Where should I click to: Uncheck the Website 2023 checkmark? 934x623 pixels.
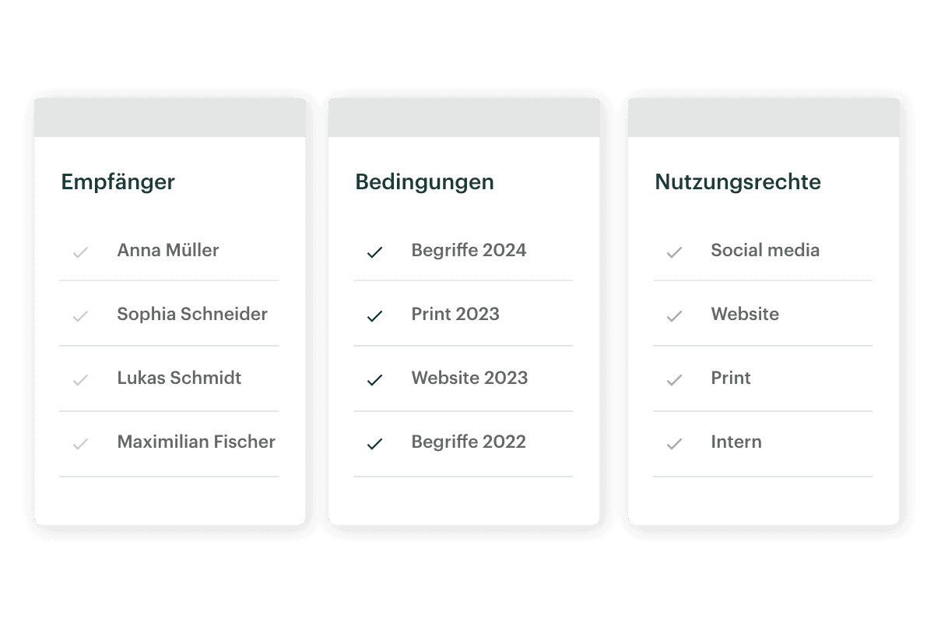tap(375, 380)
